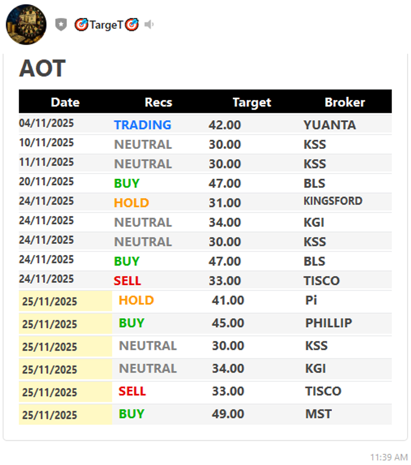Image resolution: width=411 pixels, height=465 pixels.
Task: Click the MST broker cell
Action: (318, 414)
